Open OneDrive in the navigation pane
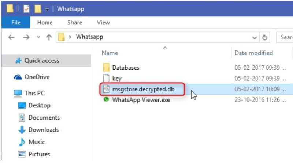This screenshot has height=163, width=293. click(37, 77)
